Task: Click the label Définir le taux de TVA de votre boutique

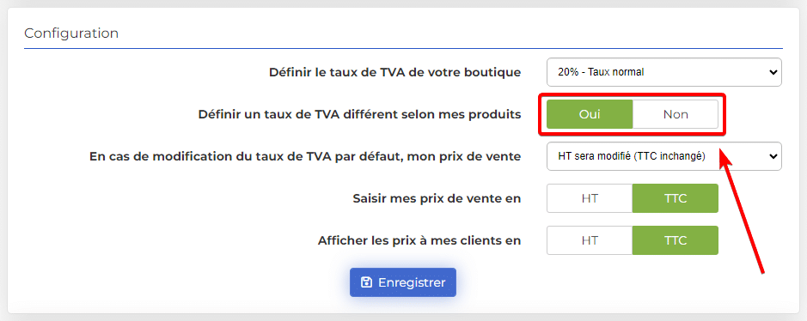Action: tap(394, 72)
